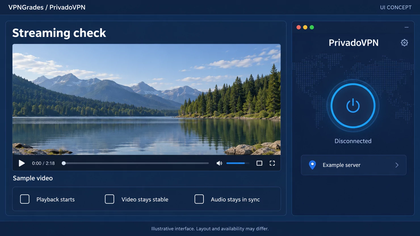Viewport: 420px width, 236px height.
Task: Click the Illustrative interface disclaimer text
Action: click(210, 229)
